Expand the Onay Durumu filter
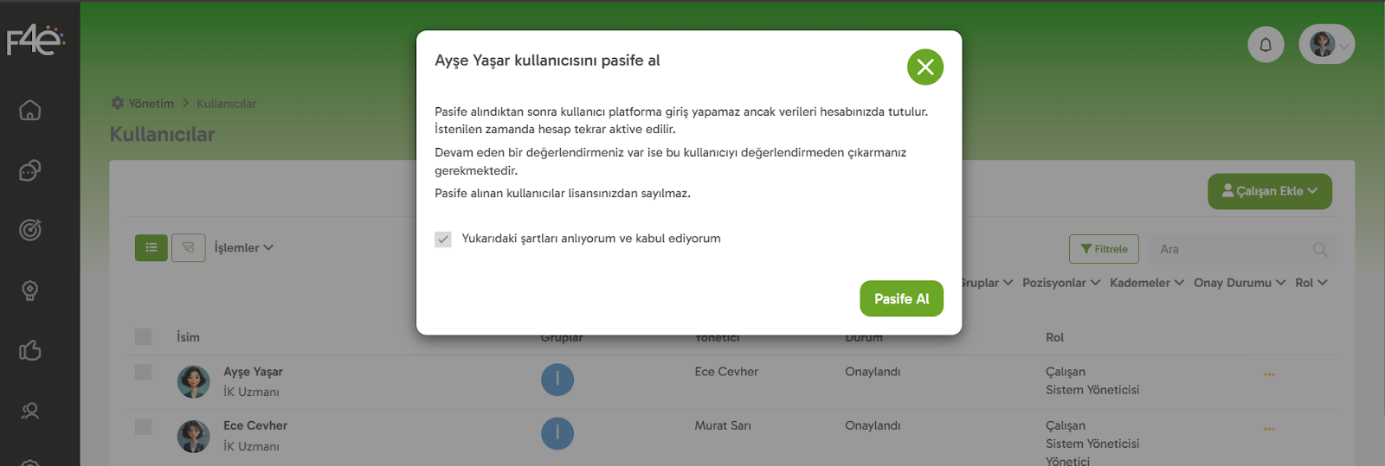This screenshot has width=1385, height=466. click(x=1239, y=283)
